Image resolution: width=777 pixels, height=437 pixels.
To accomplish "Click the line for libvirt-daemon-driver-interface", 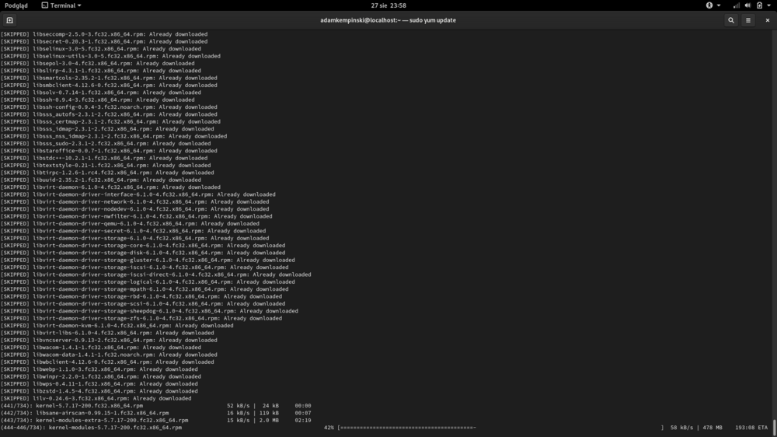I will pos(138,194).
